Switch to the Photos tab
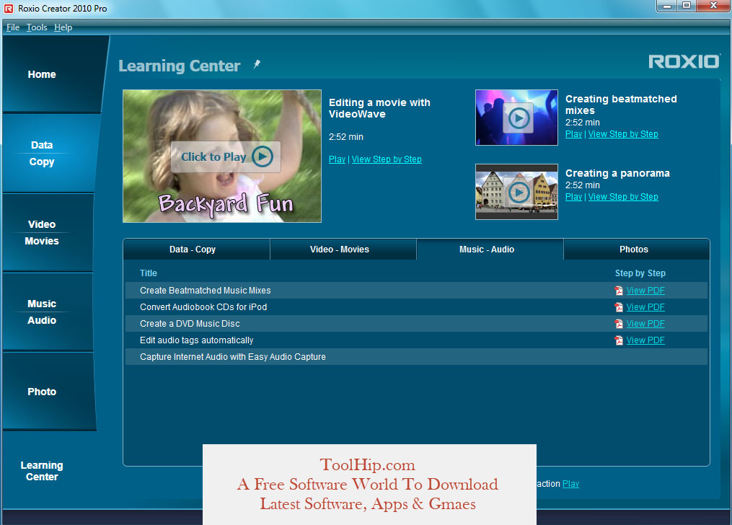The width and height of the screenshot is (732, 525). 637,250
